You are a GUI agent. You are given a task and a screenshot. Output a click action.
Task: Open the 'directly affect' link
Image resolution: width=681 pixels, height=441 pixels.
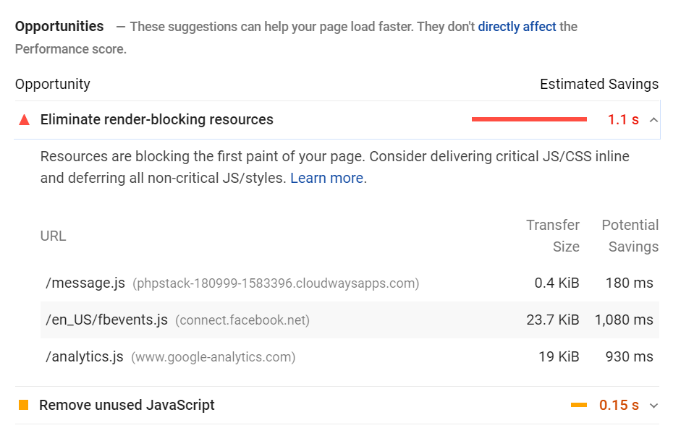[x=517, y=26]
